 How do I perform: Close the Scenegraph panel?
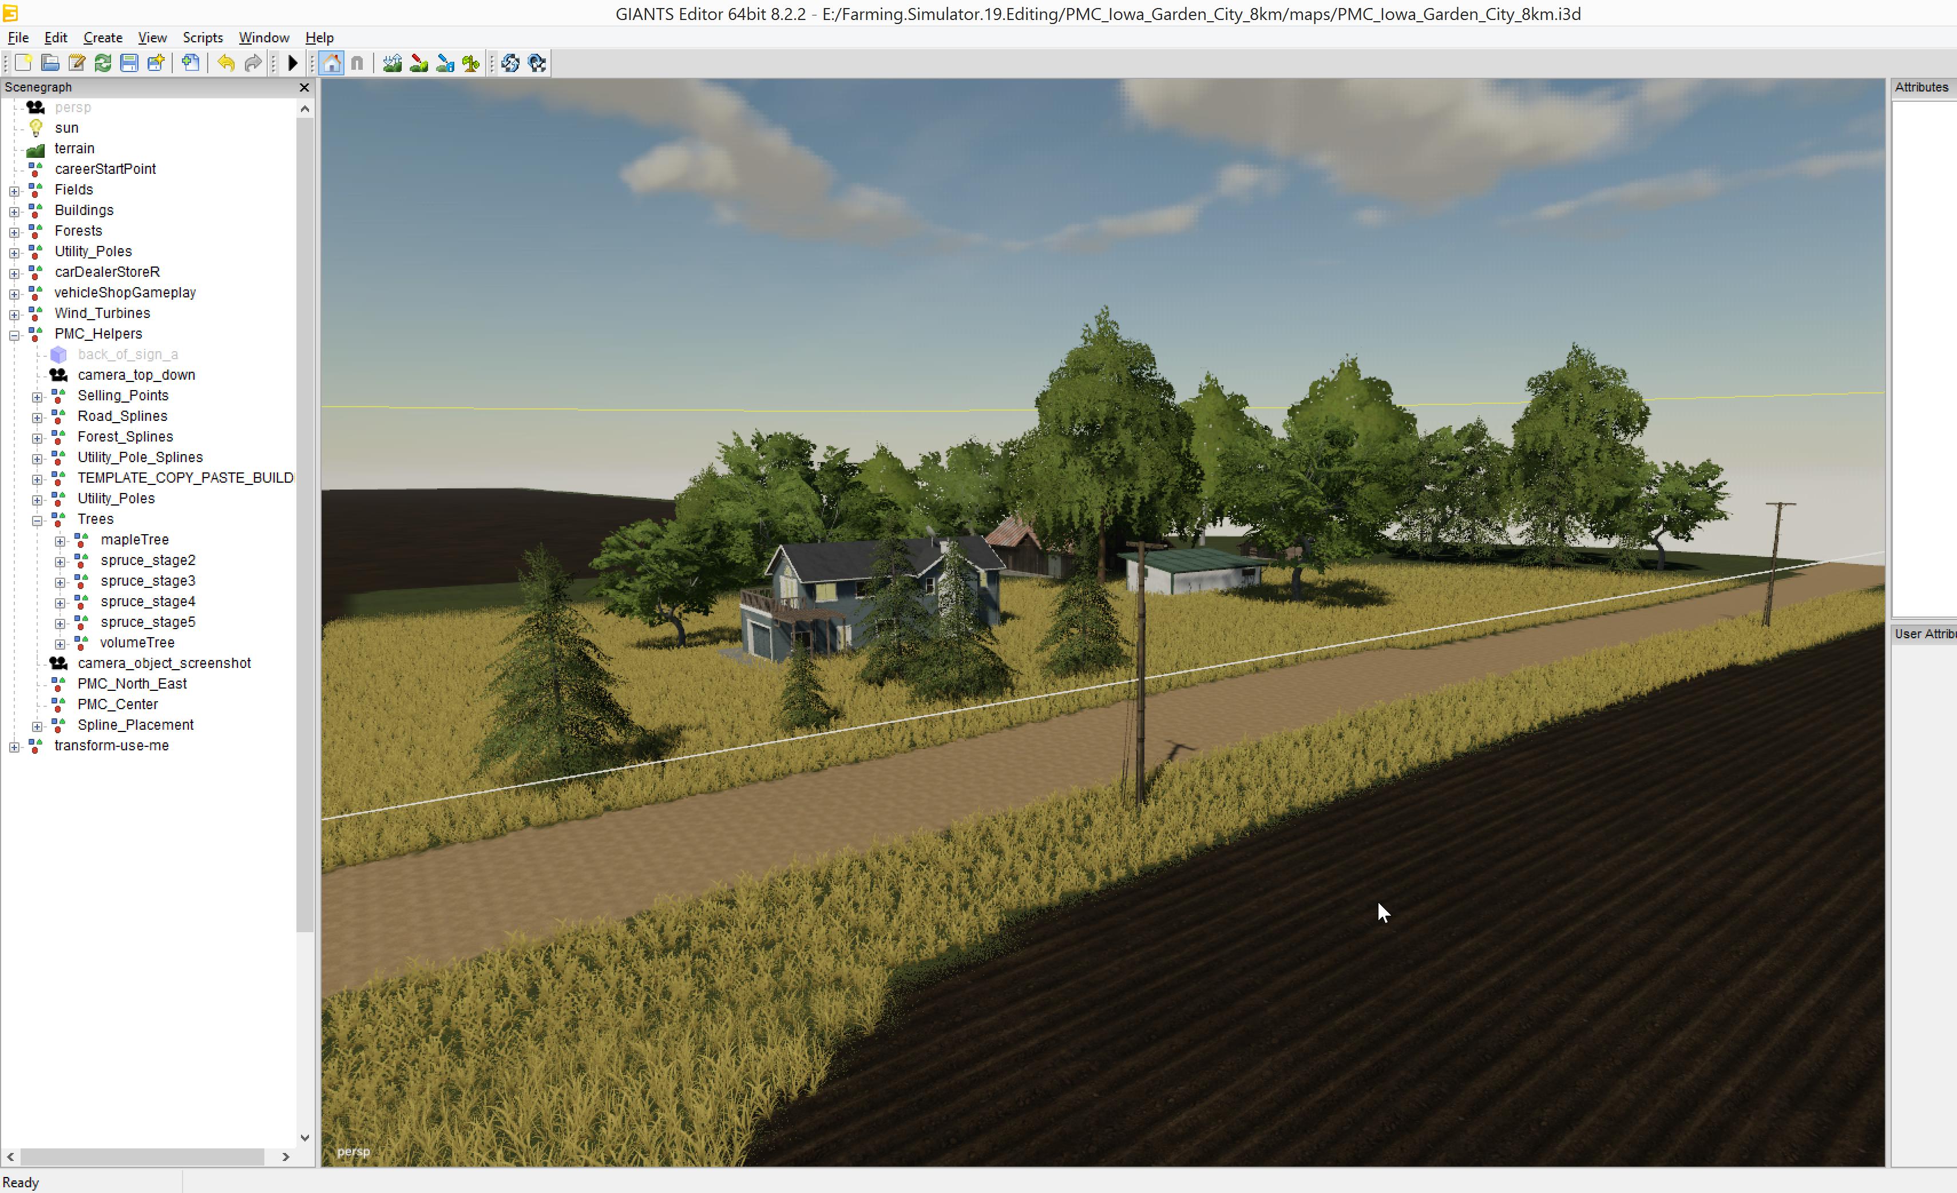(x=304, y=88)
